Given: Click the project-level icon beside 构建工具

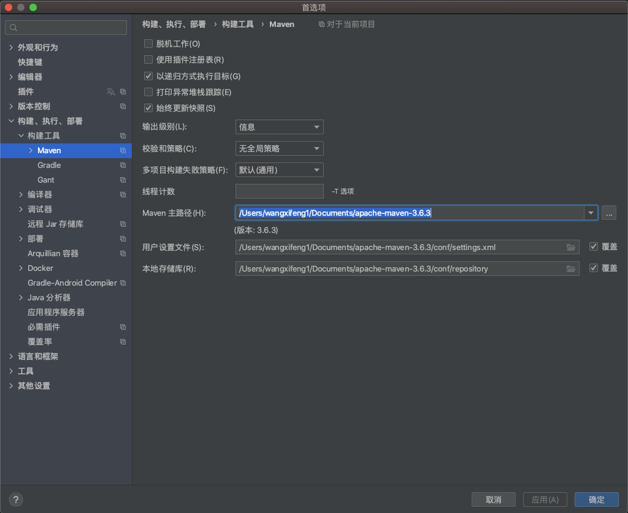Looking at the screenshot, I should click(123, 136).
